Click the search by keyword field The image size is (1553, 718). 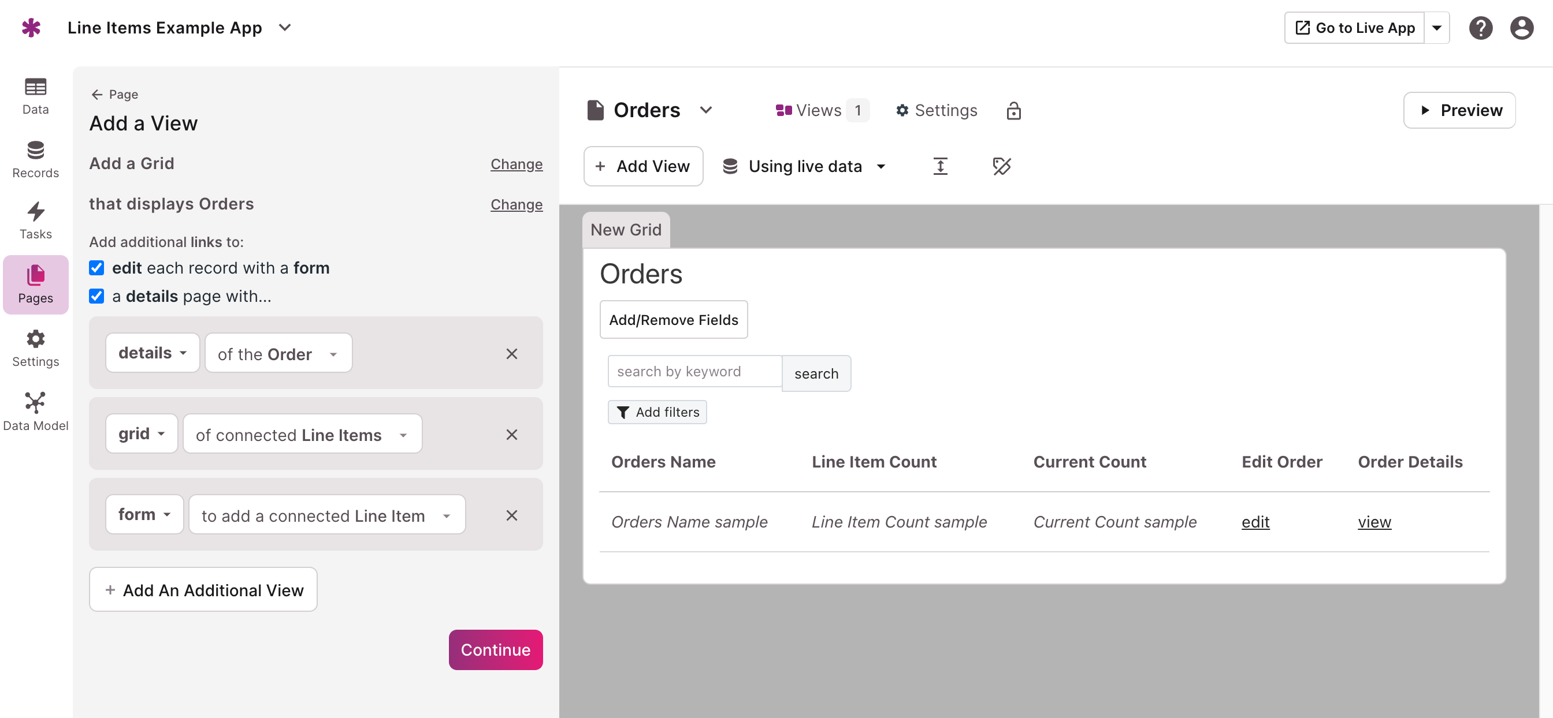point(694,372)
